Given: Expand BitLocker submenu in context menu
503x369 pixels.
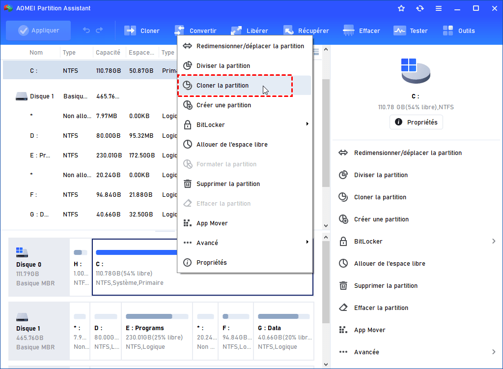Looking at the screenshot, I should coord(245,124).
